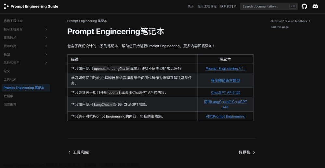Click the openai code tag in first row
Image resolution: width=325 pixels, height=168 pixels.
(100, 69)
